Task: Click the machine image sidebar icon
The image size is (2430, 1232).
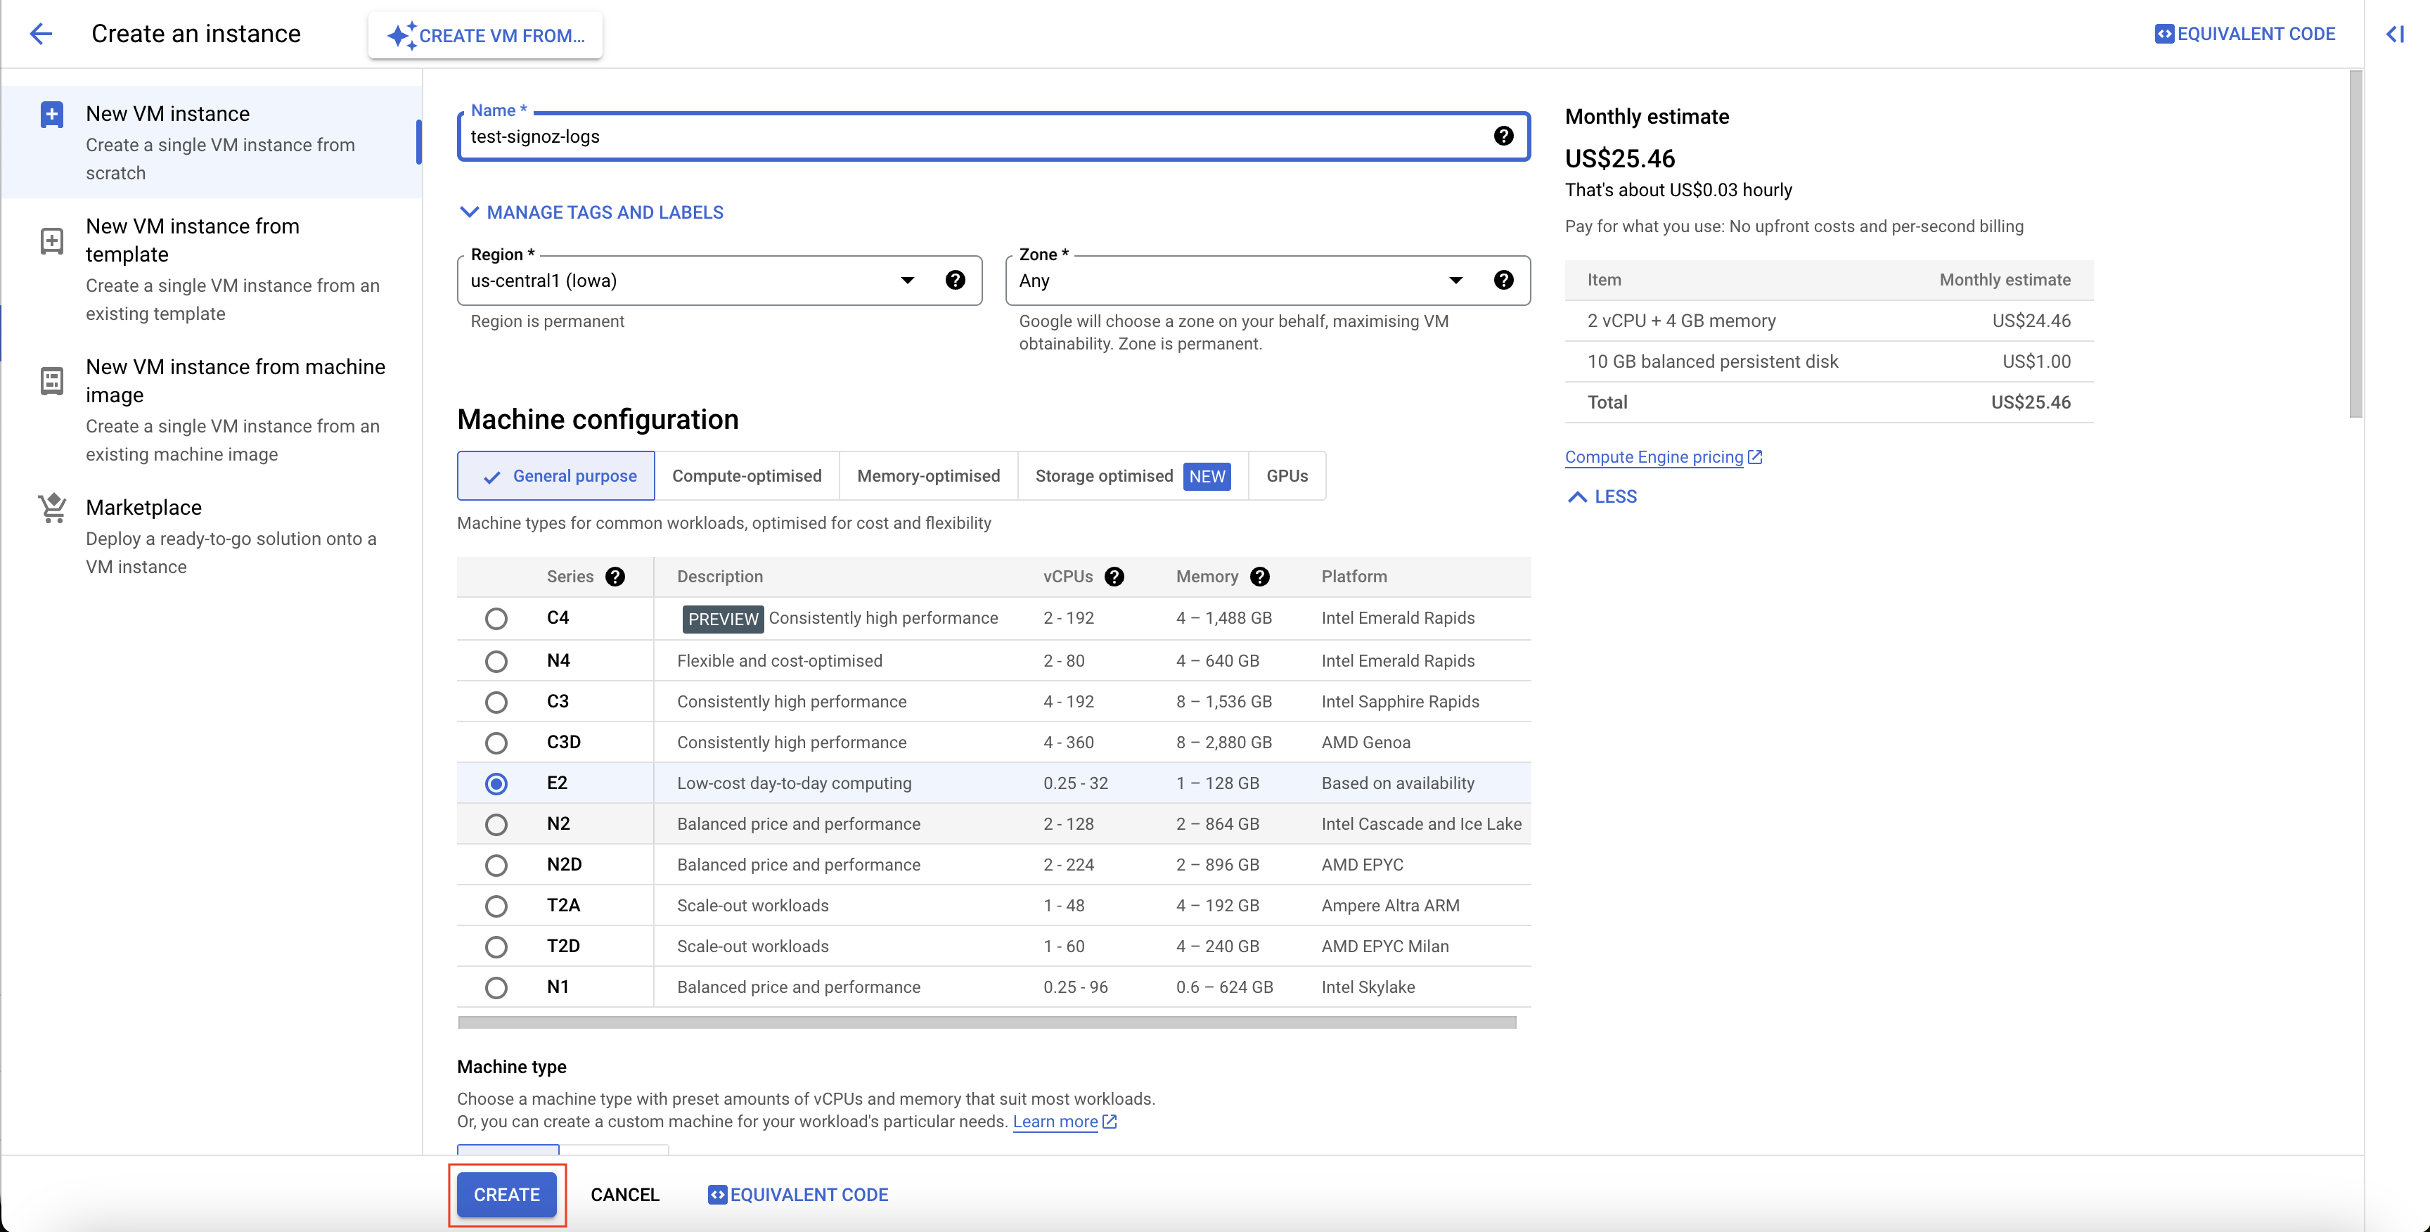Action: (x=52, y=381)
